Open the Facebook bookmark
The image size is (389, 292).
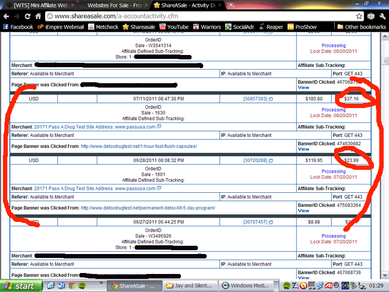coord(18,27)
